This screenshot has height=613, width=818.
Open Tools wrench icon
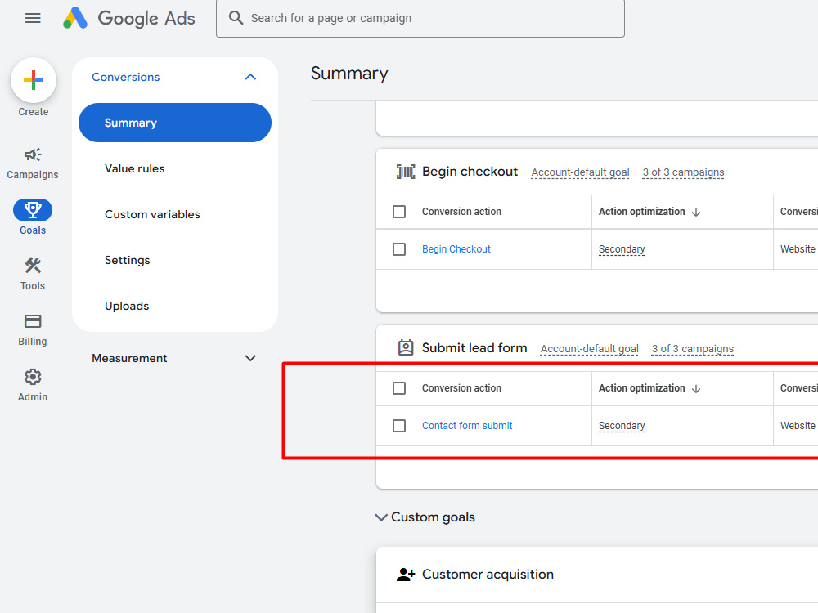(33, 266)
